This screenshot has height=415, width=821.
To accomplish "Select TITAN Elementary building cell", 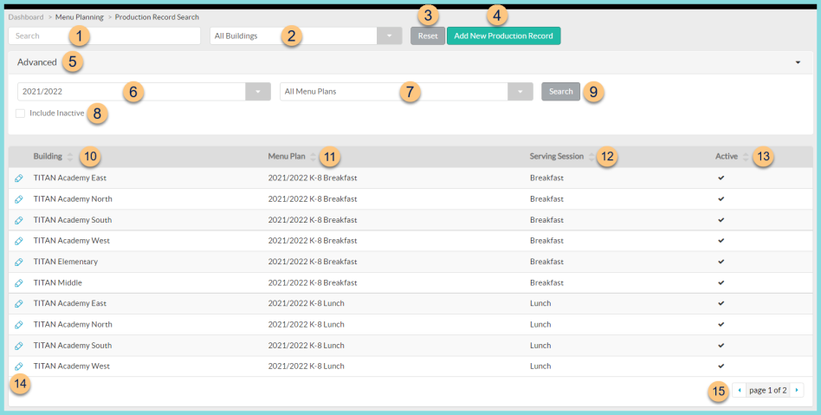I will tap(66, 262).
